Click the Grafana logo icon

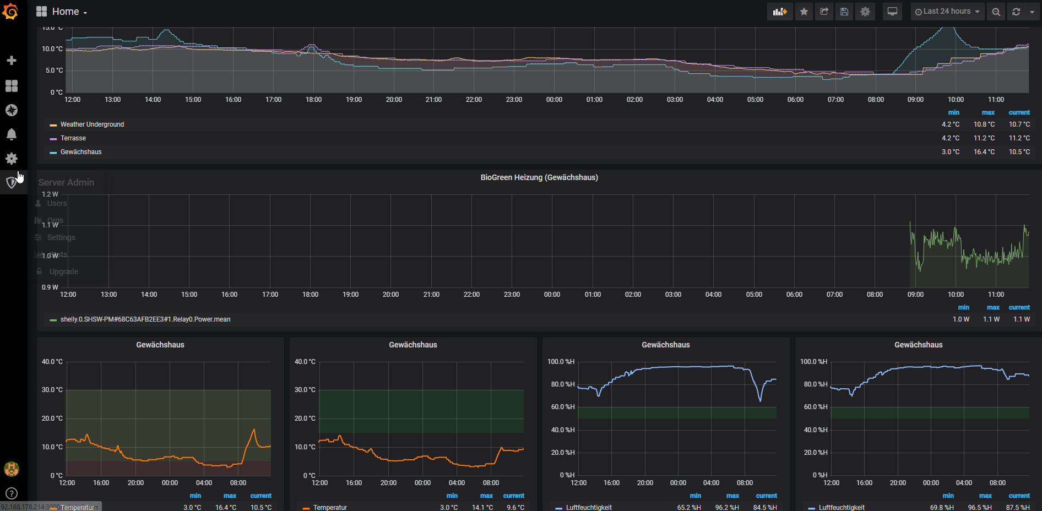(x=10, y=12)
